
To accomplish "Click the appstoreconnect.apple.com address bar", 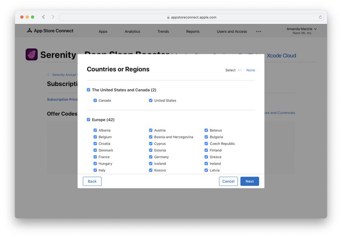I will (192, 17).
